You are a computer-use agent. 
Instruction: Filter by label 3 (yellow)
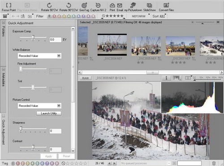click(x=64, y=16)
